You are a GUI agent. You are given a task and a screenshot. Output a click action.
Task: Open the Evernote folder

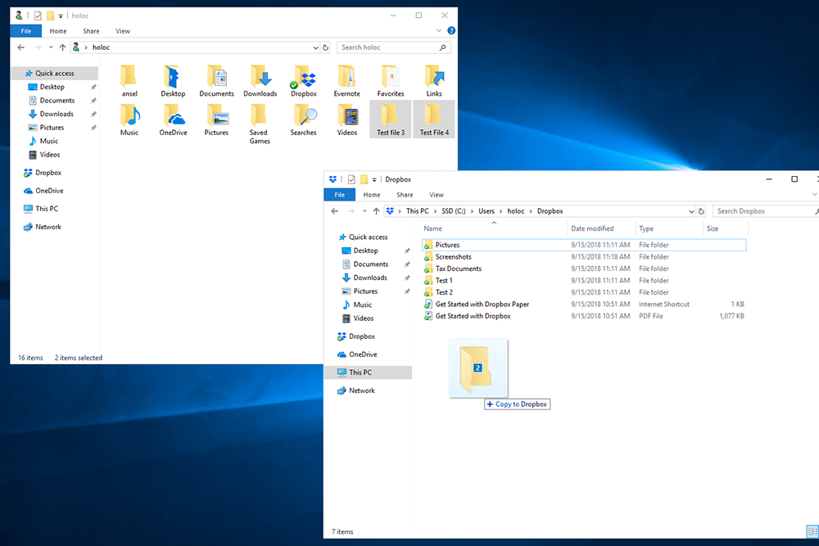pyautogui.click(x=346, y=78)
